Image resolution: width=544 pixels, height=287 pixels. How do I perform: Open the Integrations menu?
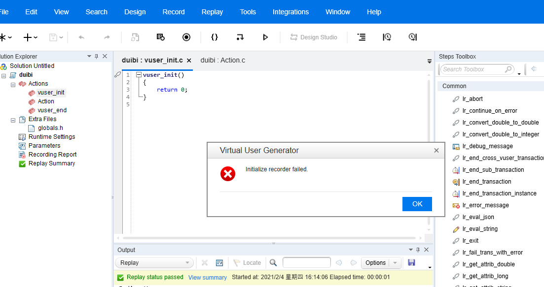click(x=290, y=12)
